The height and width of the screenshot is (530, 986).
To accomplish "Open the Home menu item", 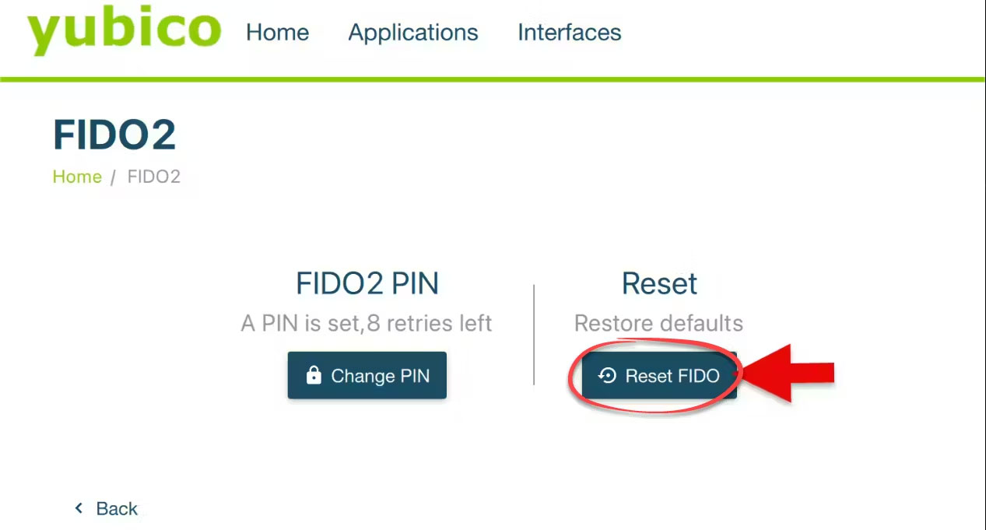I will (277, 33).
